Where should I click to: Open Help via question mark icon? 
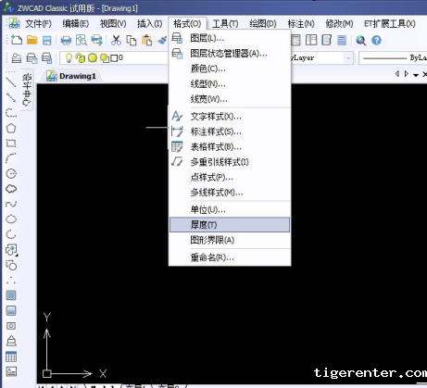(x=376, y=41)
